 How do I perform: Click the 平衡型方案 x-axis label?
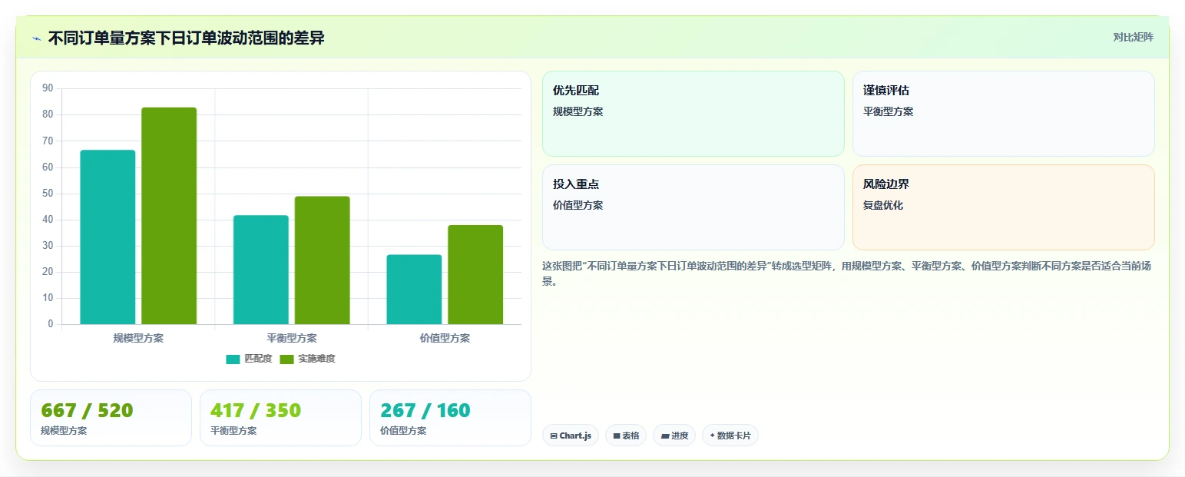click(x=292, y=338)
